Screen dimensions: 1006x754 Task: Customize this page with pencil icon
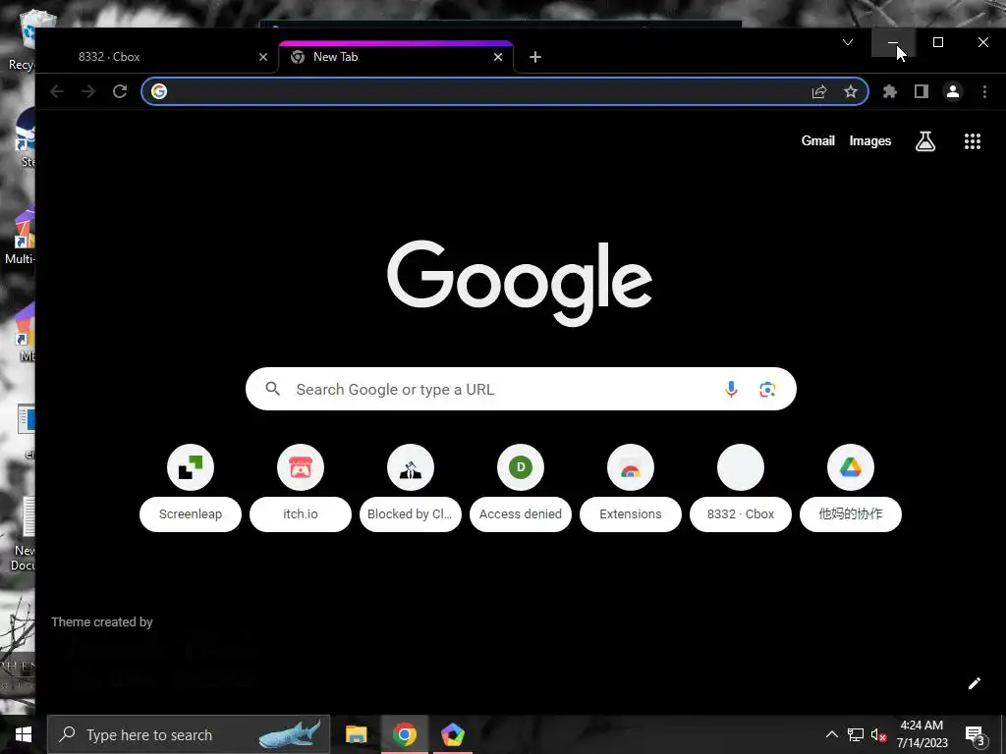click(x=974, y=683)
